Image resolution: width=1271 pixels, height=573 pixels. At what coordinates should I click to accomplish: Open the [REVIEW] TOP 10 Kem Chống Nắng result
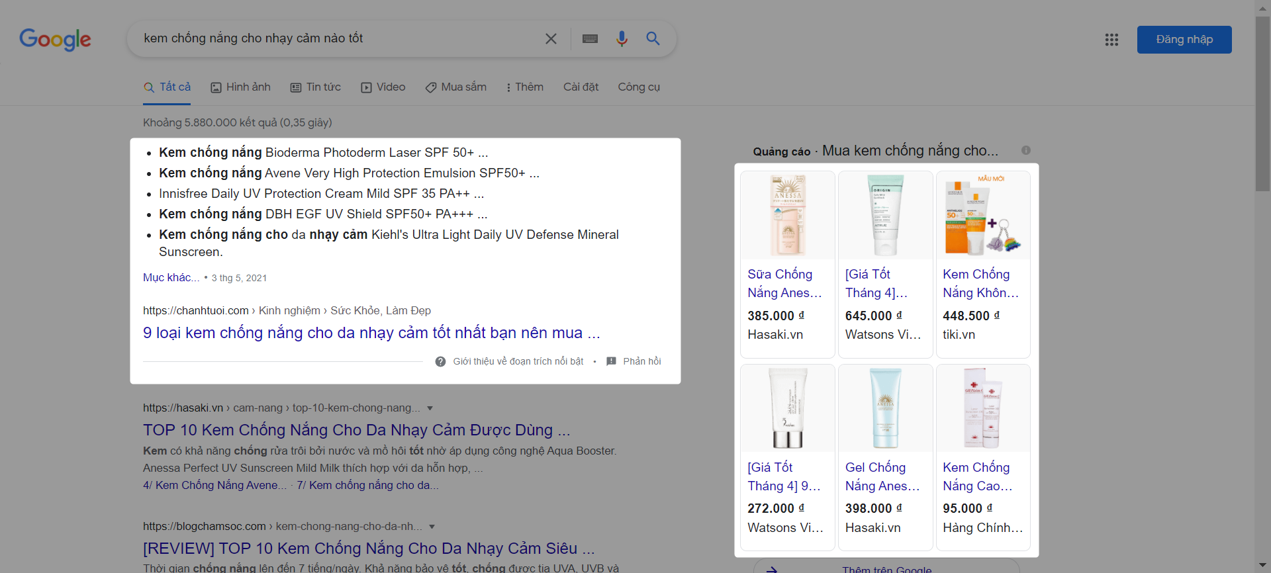point(369,549)
